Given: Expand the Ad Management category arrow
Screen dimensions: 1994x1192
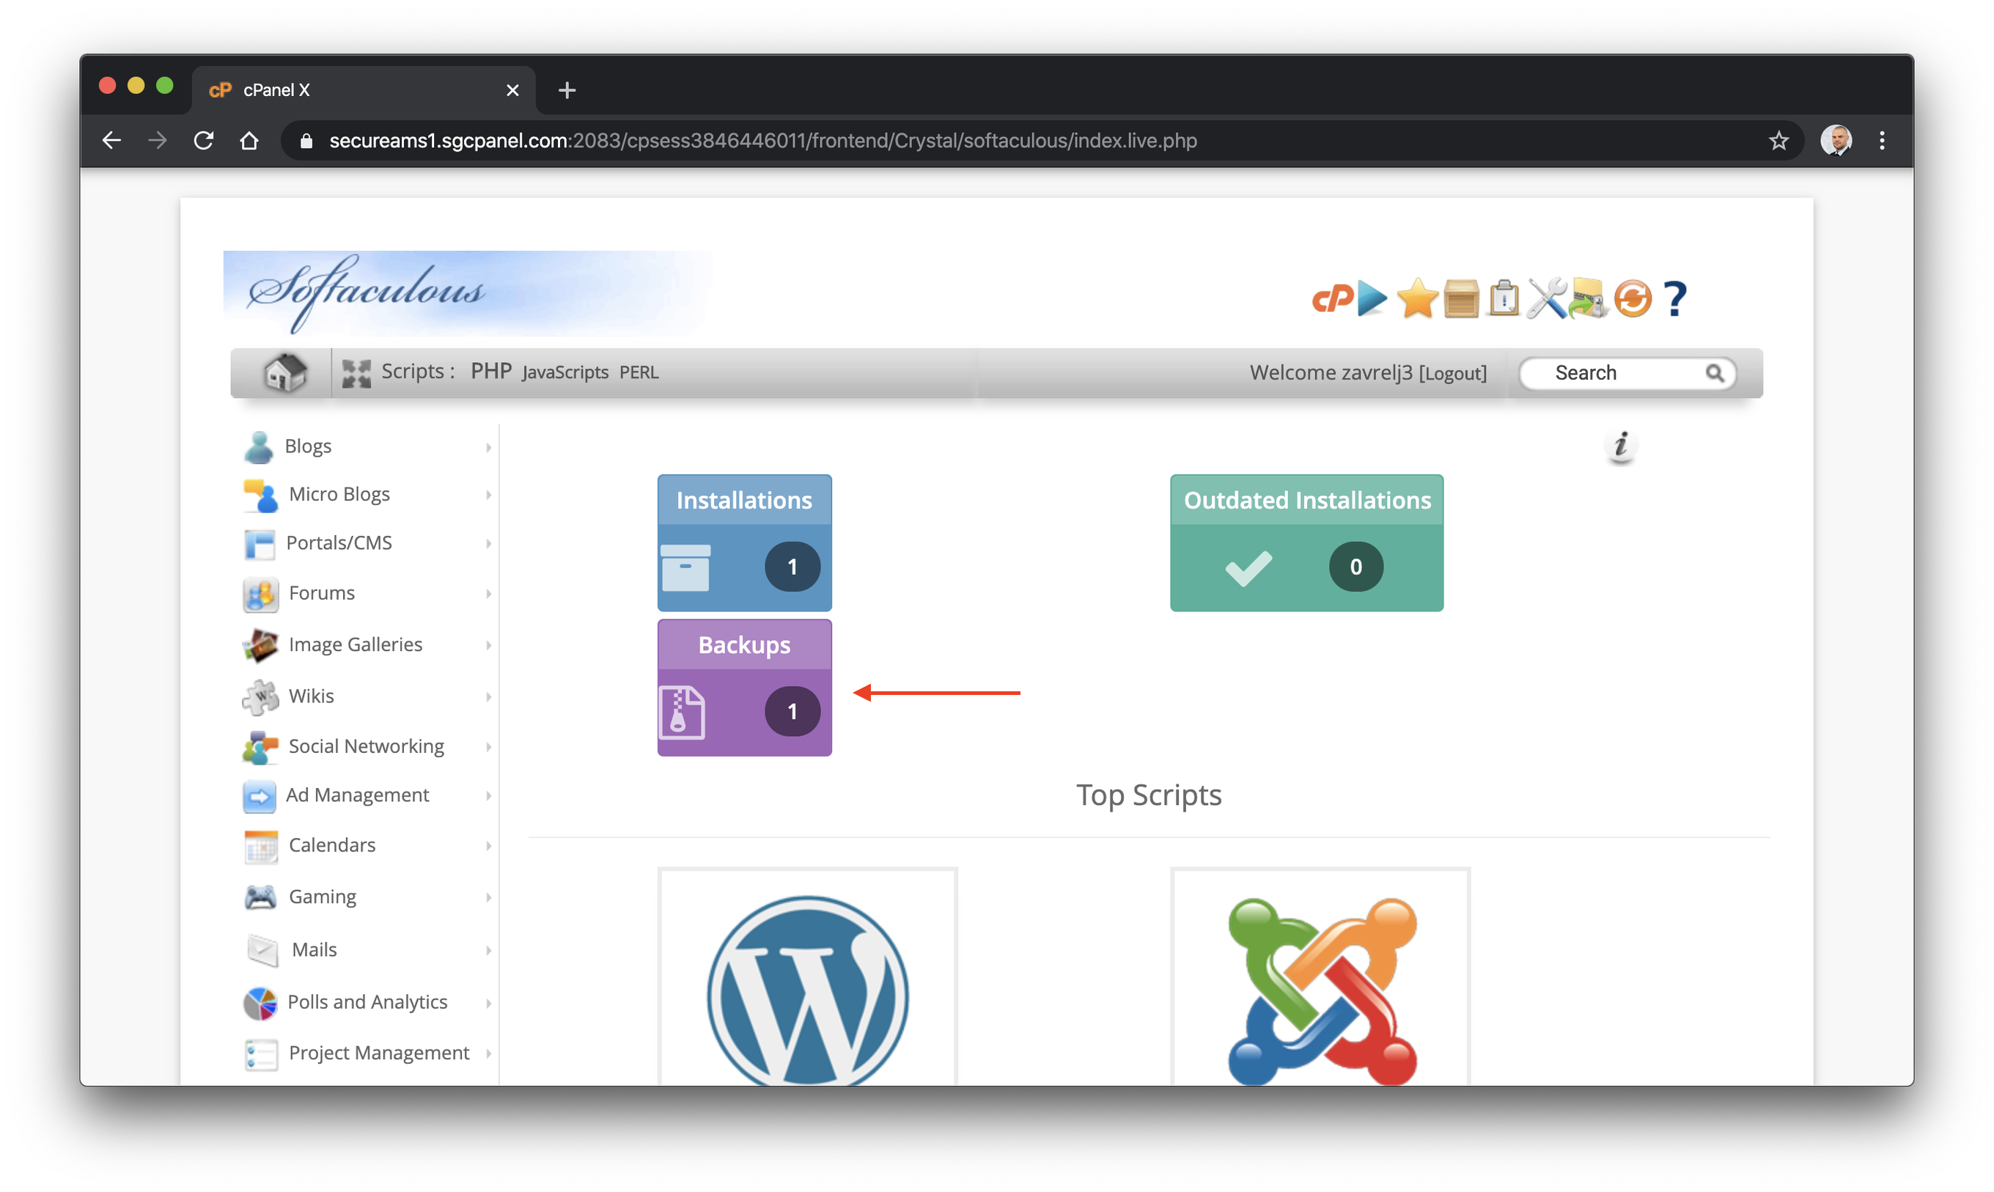Looking at the screenshot, I should [x=488, y=795].
